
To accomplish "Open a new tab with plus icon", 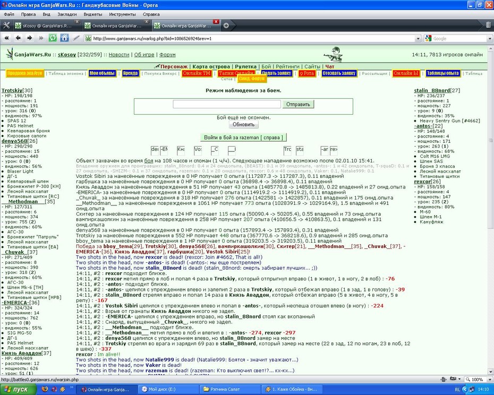I will (226, 26).
